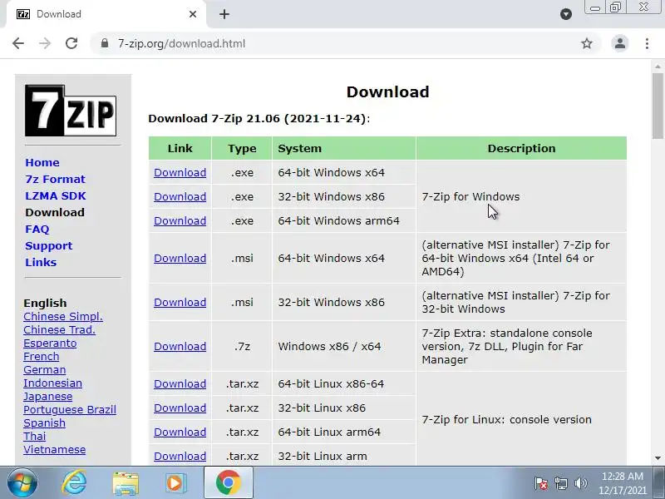Click the vertical scrollbar thumb

coord(658,106)
